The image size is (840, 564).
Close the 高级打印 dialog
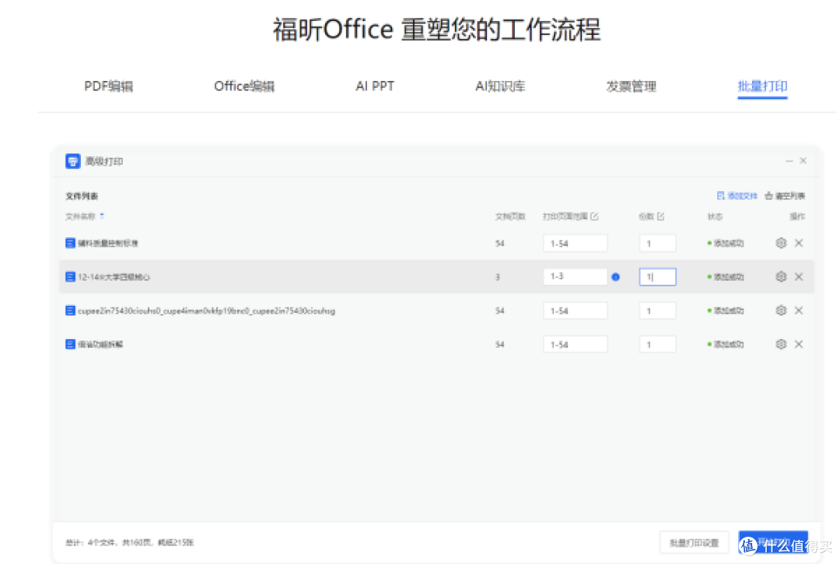(803, 161)
